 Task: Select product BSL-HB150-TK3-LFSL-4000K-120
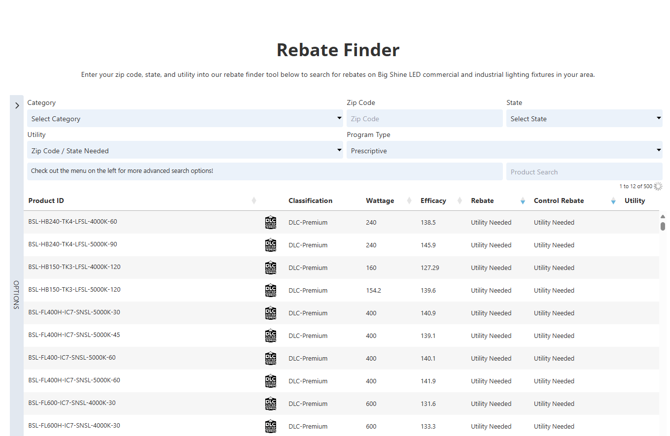[x=74, y=267]
